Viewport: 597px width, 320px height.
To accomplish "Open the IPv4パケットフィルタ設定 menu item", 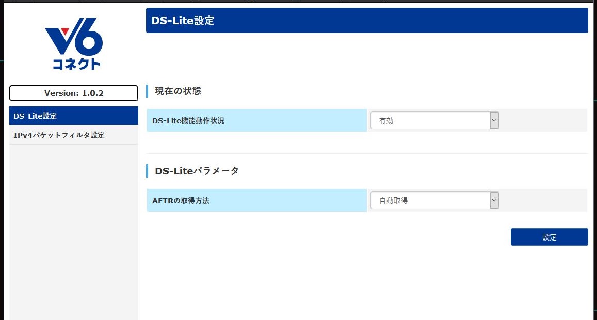I will coord(73,135).
